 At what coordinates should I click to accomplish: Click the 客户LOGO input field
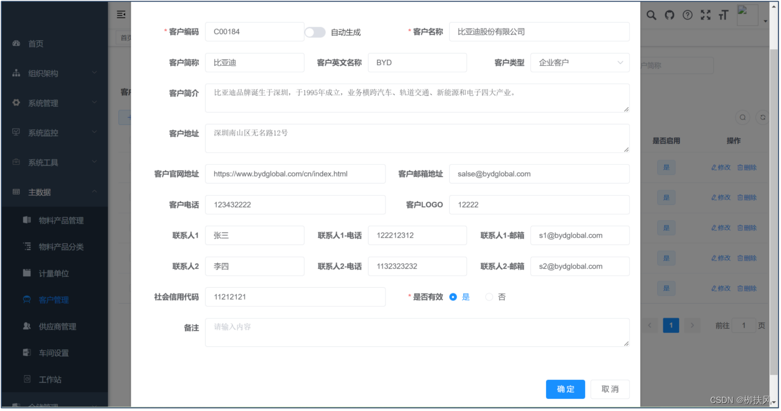539,205
